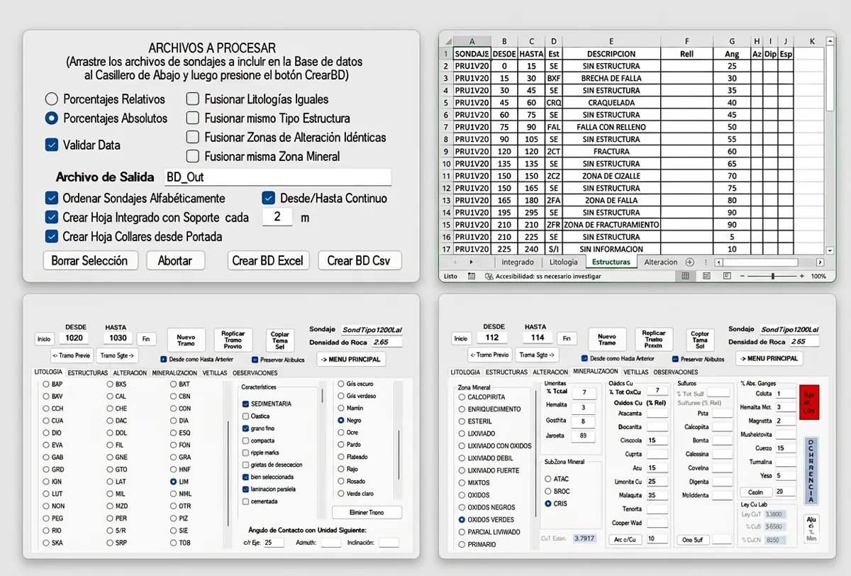Select Rosado color option
Screen dimensions: 851x576
tap(341, 481)
